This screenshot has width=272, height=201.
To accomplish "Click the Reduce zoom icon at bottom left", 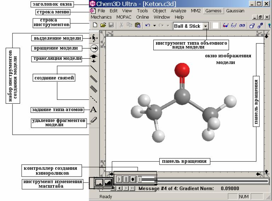I will pyautogui.click(x=99, y=182).
